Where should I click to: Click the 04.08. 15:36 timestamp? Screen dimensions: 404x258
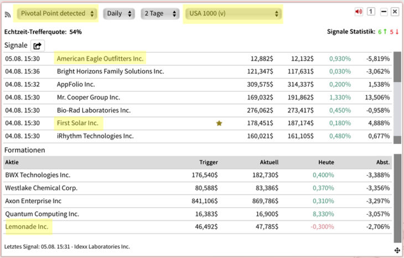pos(23,71)
